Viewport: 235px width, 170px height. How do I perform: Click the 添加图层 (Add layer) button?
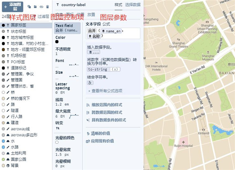(x=15, y=6)
